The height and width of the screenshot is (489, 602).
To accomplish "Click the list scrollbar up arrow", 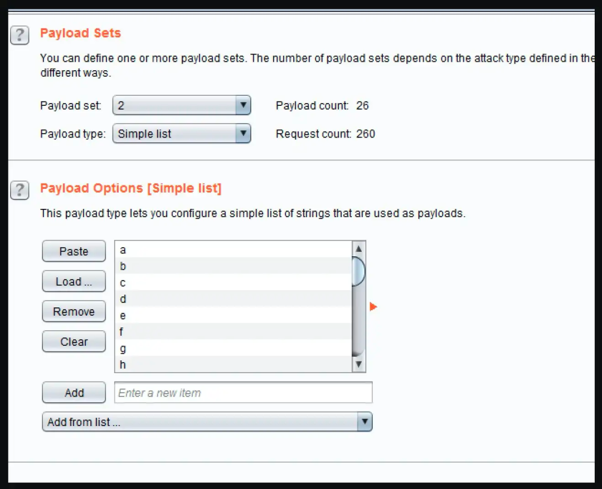I will pos(358,249).
